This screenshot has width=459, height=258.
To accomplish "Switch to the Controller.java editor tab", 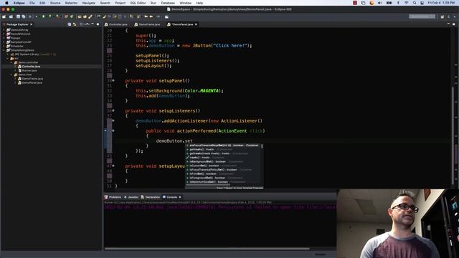I will pyautogui.click(x=116, y=24).
